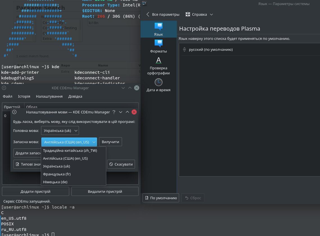Click the kdeconnect-cli terminal text
Image resolution: width=320 pixels, height=236 pixels.
click(x=92, y=72)
